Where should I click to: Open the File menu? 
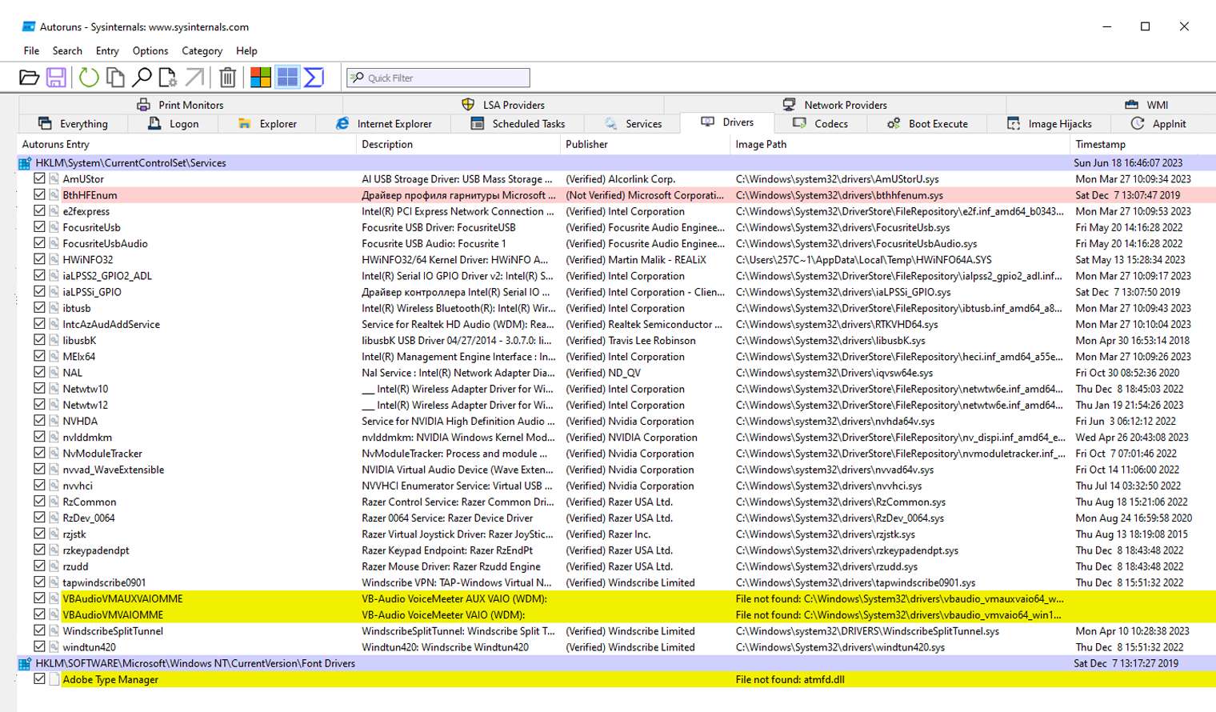(31, 50)
